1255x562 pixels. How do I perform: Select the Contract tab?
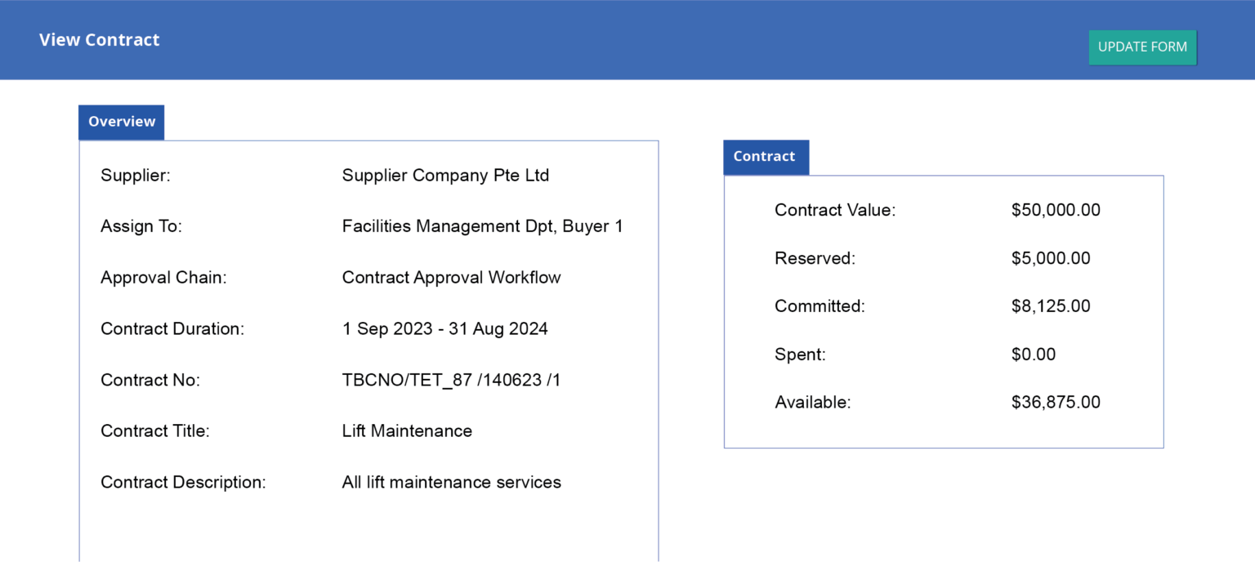click(765, 157)
